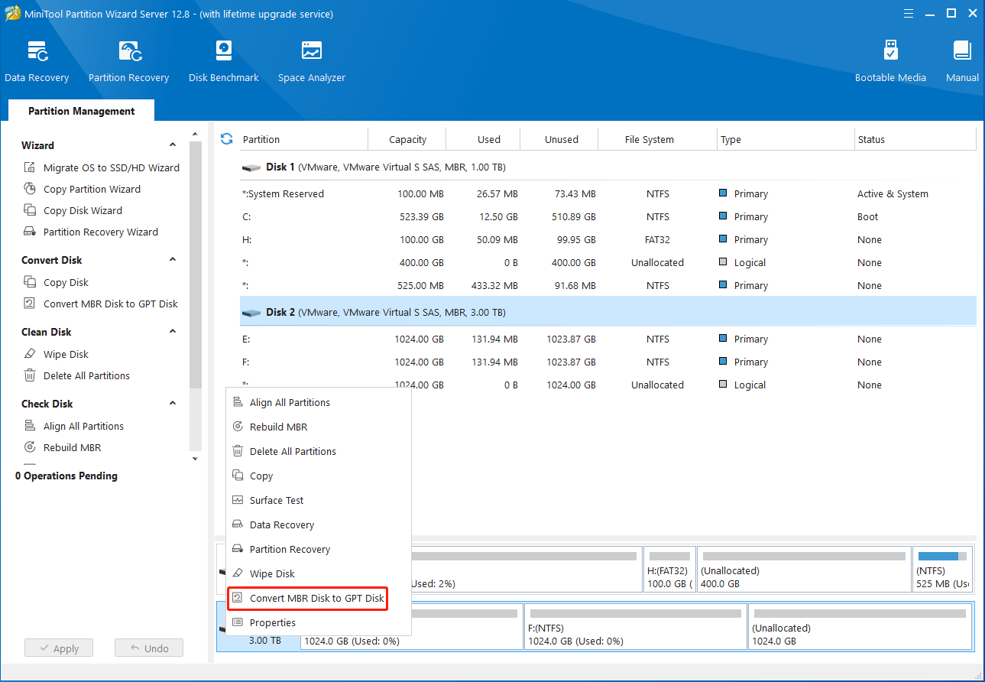Choose Rebuild MBR in the sidebar
This screenshot has width=985, height=682.
(x=62, y=447)
